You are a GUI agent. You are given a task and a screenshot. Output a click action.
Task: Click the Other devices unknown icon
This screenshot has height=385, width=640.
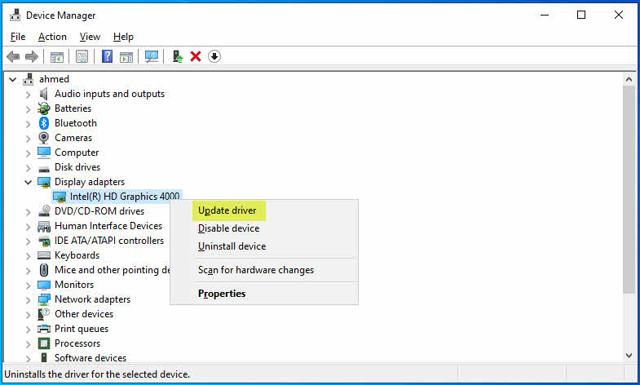(44, 314)
